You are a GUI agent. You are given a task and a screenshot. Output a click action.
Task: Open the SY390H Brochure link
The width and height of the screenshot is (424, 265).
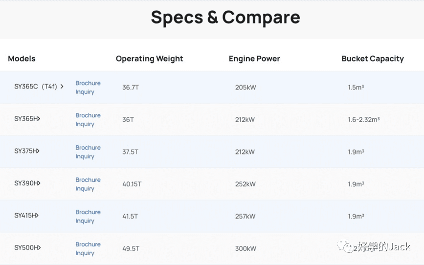[88, 180]
